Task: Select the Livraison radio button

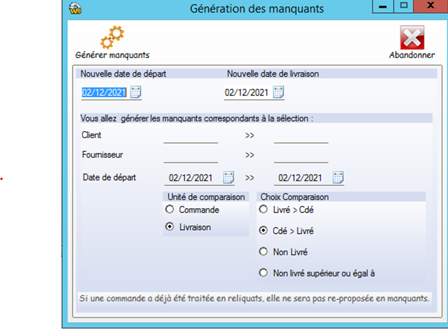Action: (170, 227)
